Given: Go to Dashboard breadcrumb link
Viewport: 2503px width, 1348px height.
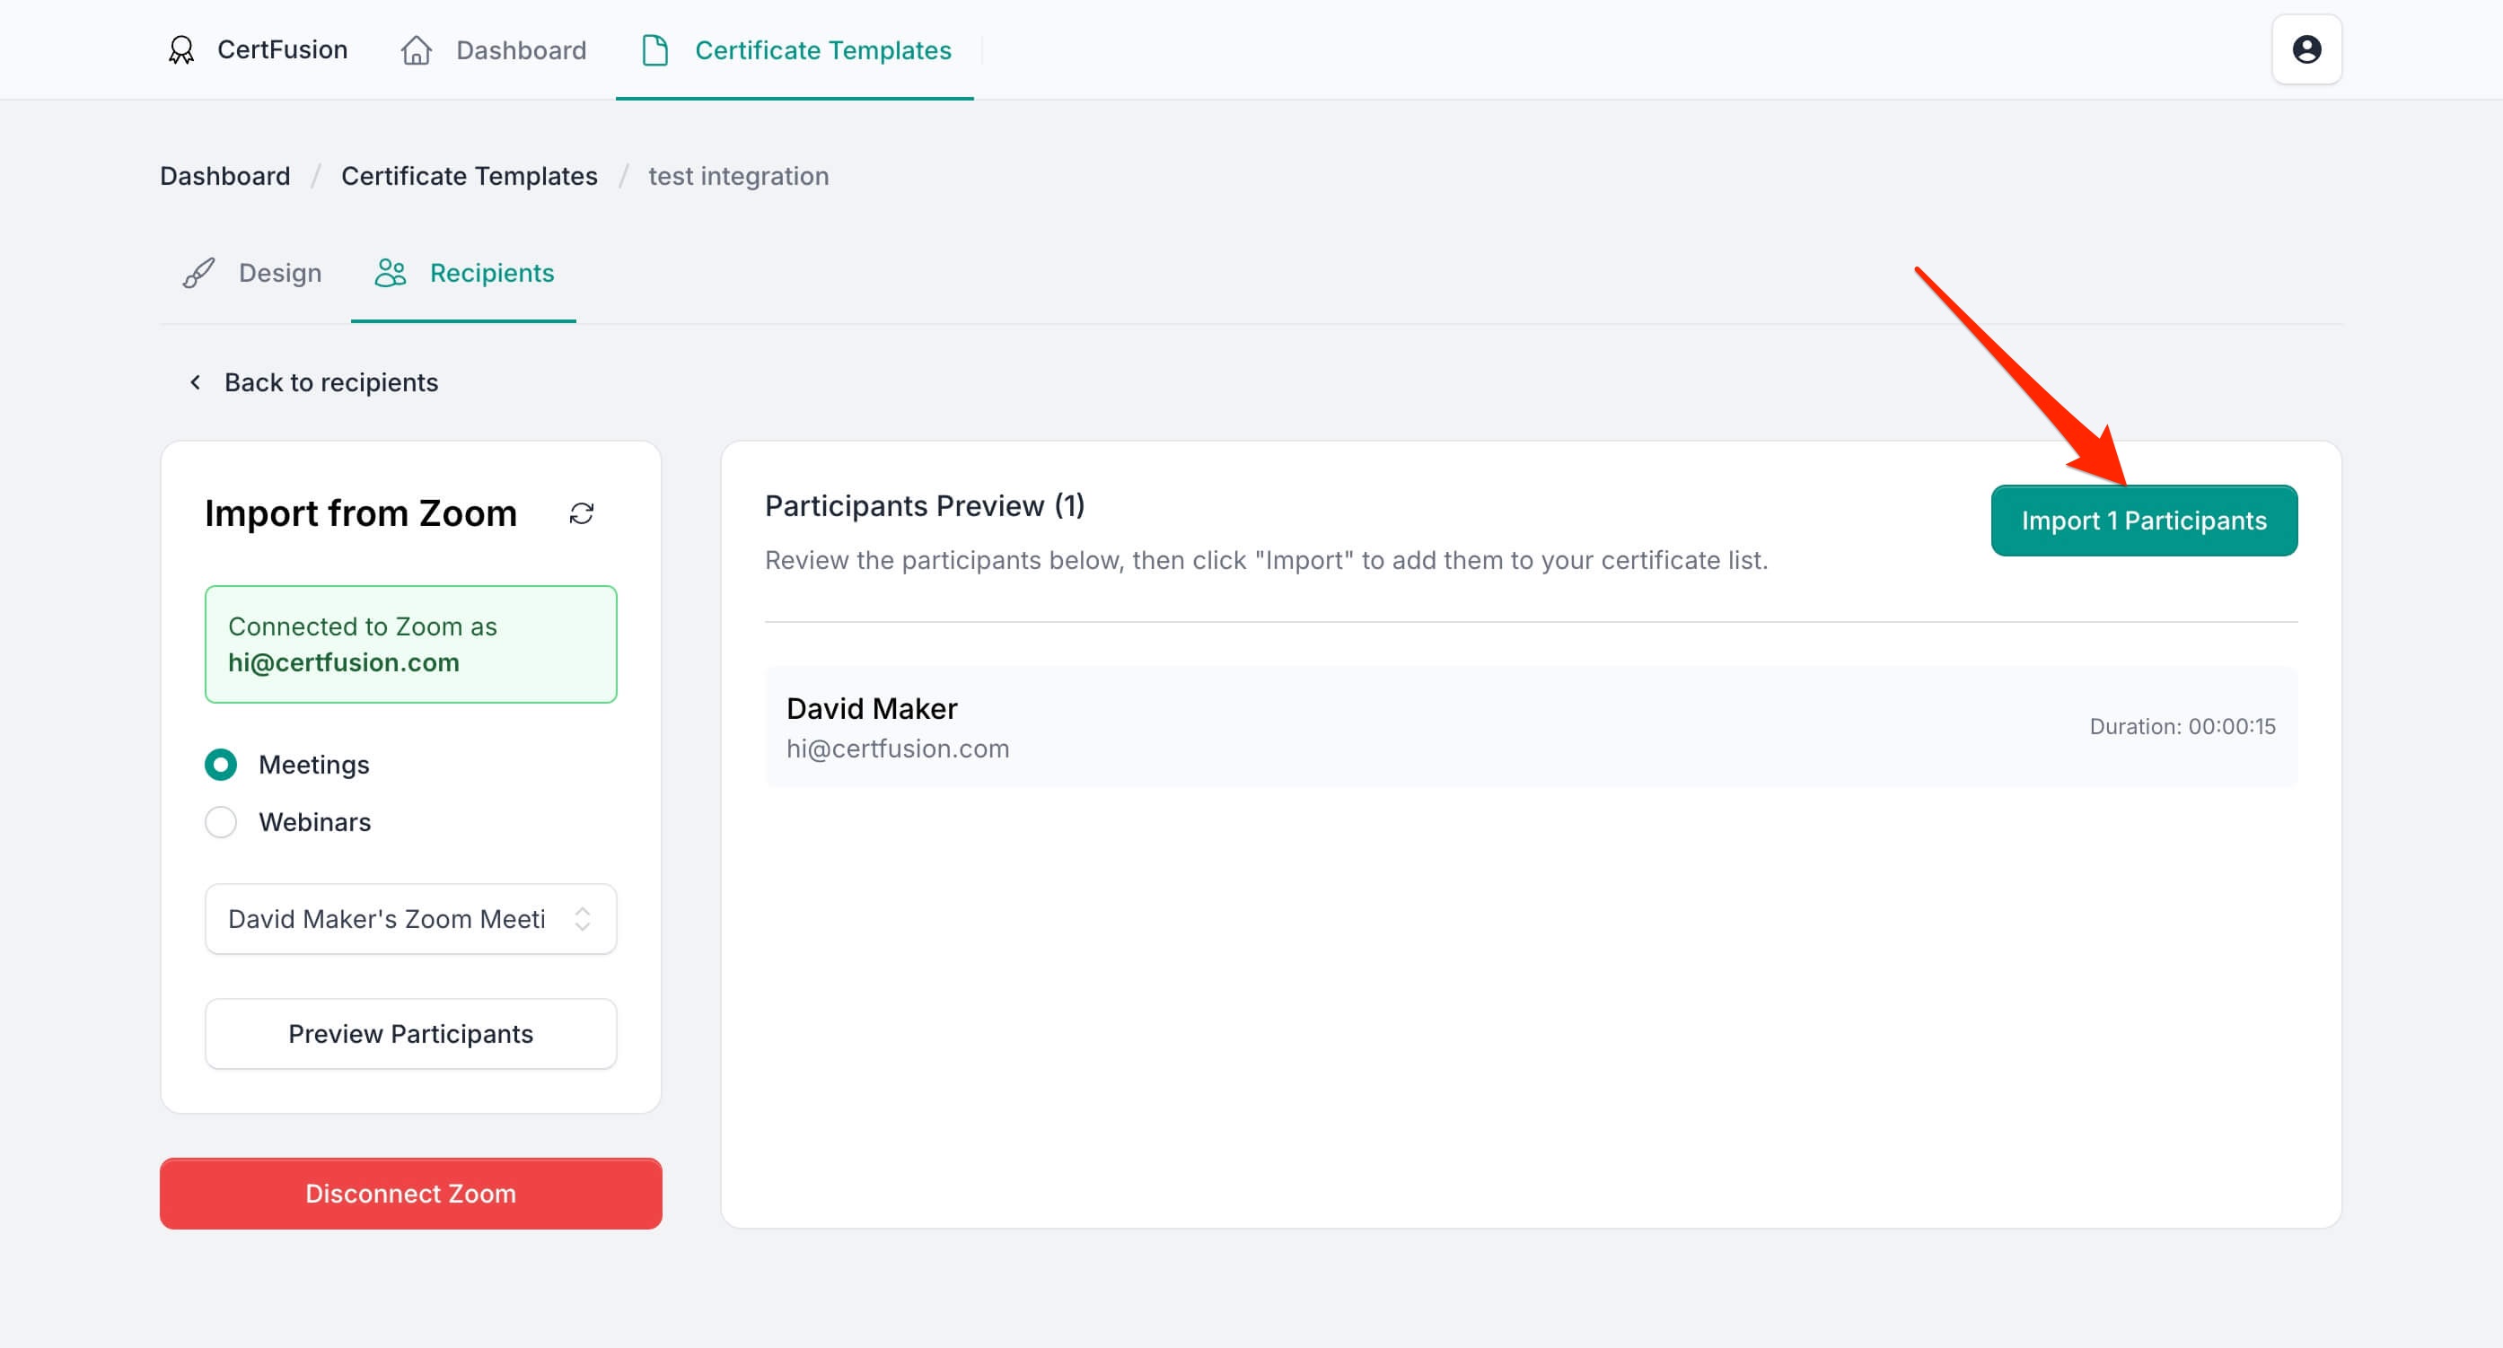Looking at the screenshot, I should click(x=224, y=176).
